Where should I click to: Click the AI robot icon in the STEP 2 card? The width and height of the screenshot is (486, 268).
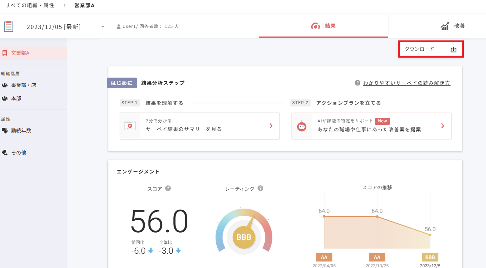click(301, 126)
